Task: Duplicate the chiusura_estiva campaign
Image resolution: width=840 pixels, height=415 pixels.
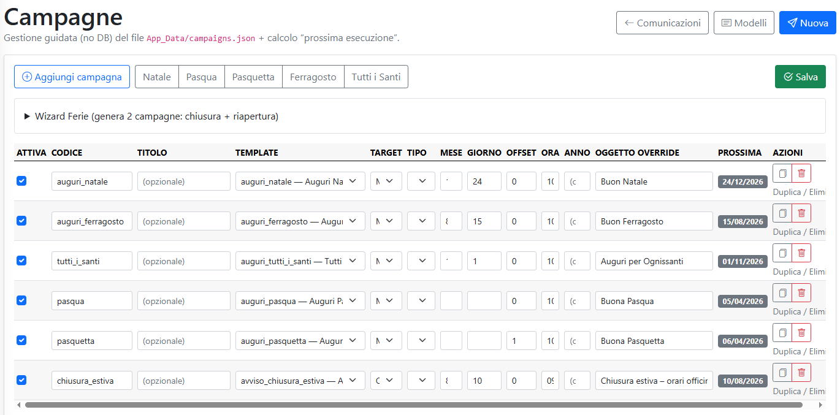Action: point(782,373)
